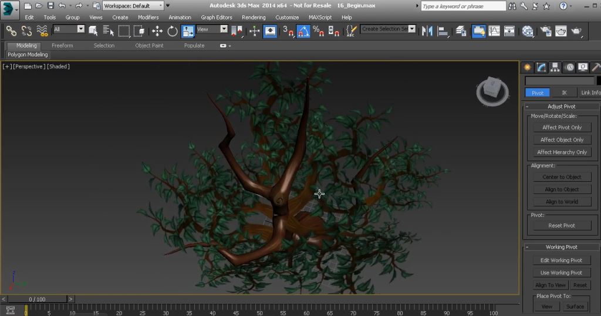Disable the Angle Snap toggle
The width and height of the screenshot is (601, 316).
(x=303, y=30)
